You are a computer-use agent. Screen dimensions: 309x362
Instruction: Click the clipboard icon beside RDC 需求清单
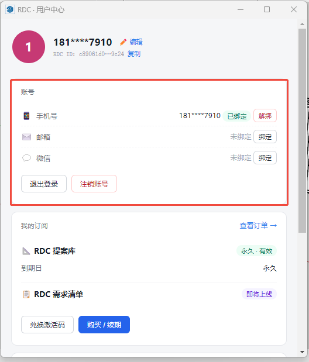pos(26,294)
